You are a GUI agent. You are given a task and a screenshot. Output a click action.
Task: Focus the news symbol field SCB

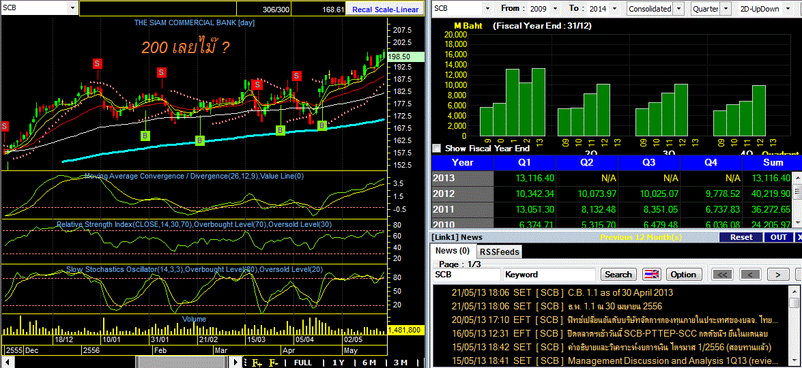point(466,274)
